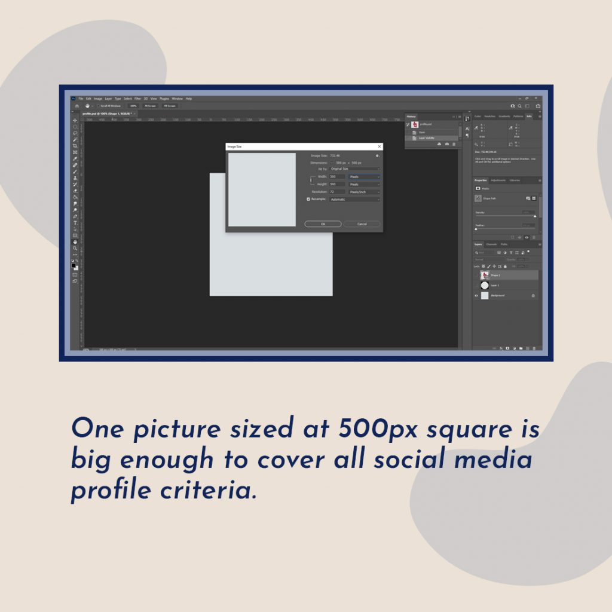The width and height of the screenshot is (612, 612).
Task: Open the Resample method dropdown
Action: [354, 200]
